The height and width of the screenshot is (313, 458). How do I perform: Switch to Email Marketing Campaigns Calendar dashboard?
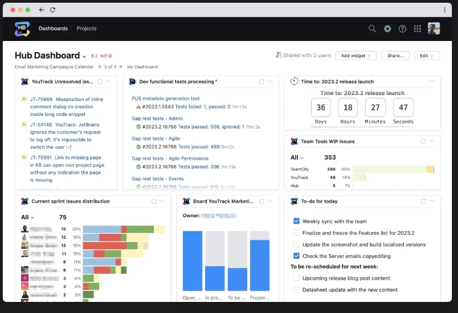[x=54, y=67]
